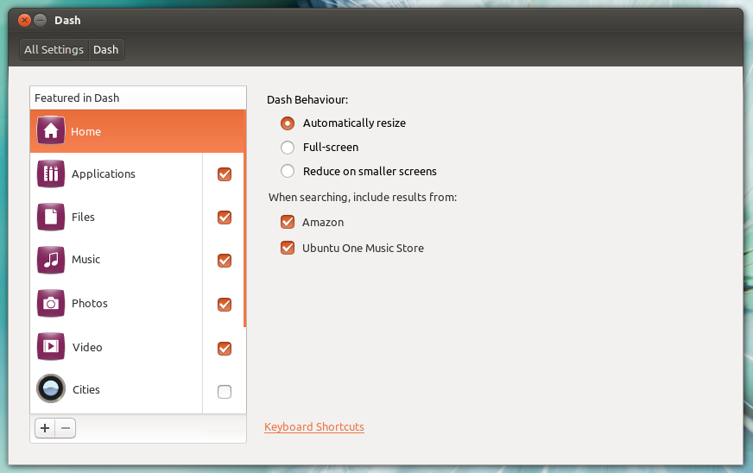Remove lens with the minus button
The height and width of the screenshot is (473, 753).
tap(66, 427)
